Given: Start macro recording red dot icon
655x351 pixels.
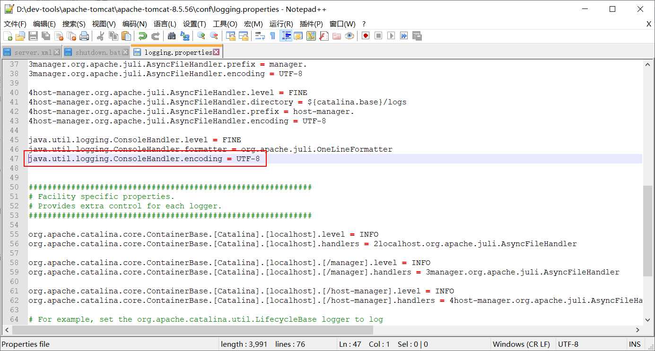Looking at the screenshot, I should click(366, 36).
